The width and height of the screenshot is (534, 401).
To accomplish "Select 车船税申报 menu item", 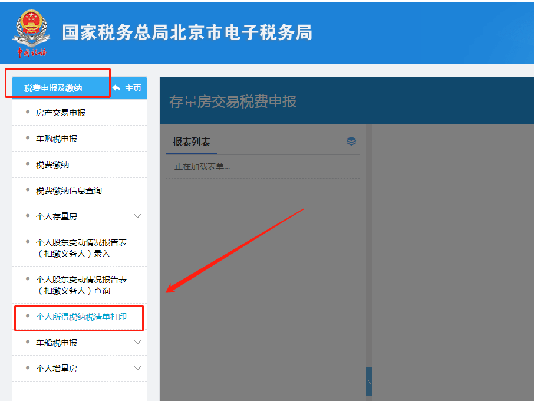I will coord(57,343).
